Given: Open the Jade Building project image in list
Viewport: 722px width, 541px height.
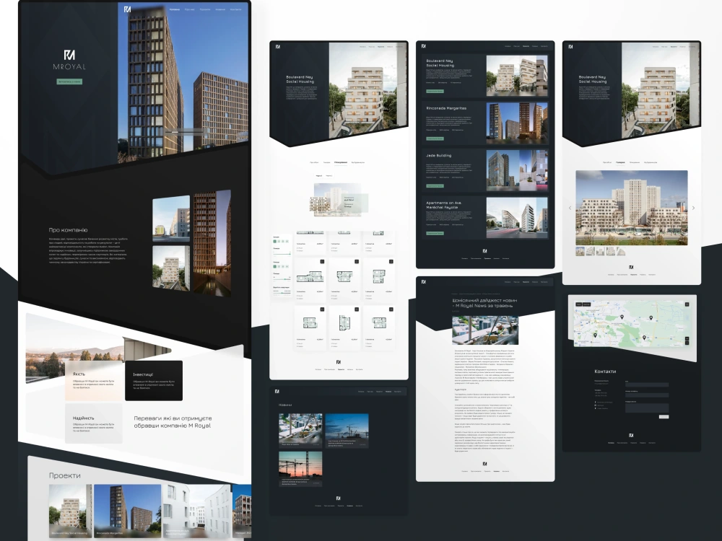Looking at the screenshot, I should tap(517, 170).
